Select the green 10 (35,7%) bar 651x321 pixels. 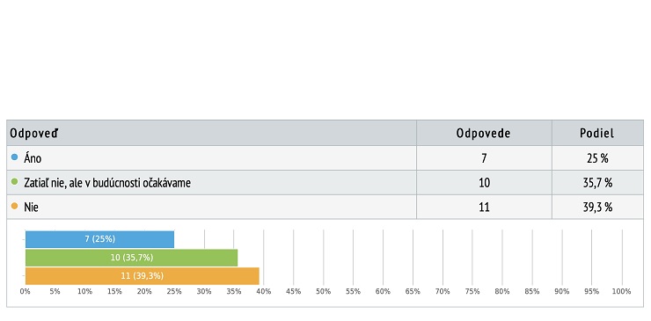[x=132, y=258]
